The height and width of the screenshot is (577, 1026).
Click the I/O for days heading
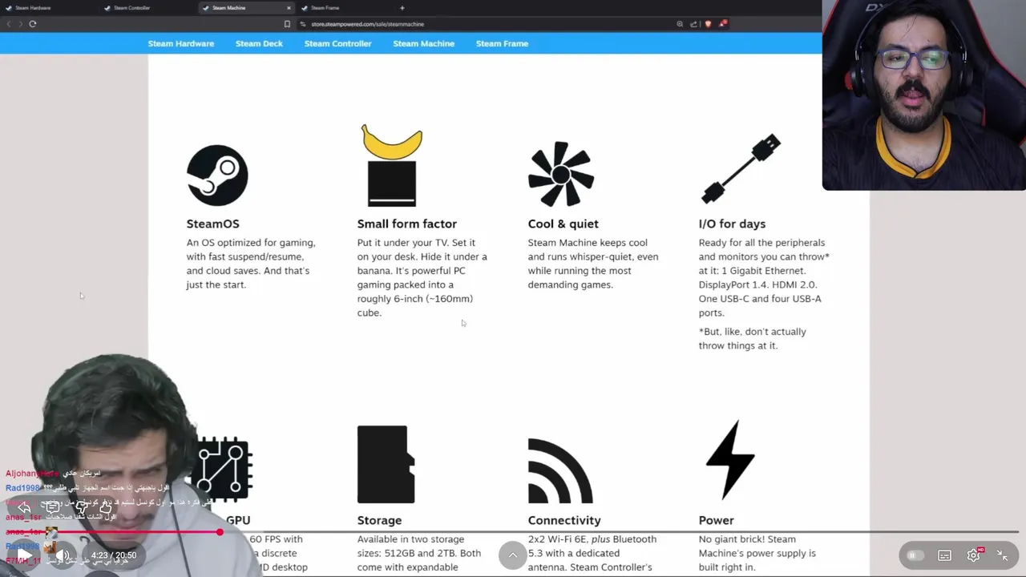coord(732,224)
